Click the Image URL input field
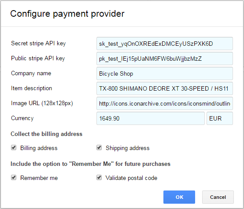 [165, 103]
